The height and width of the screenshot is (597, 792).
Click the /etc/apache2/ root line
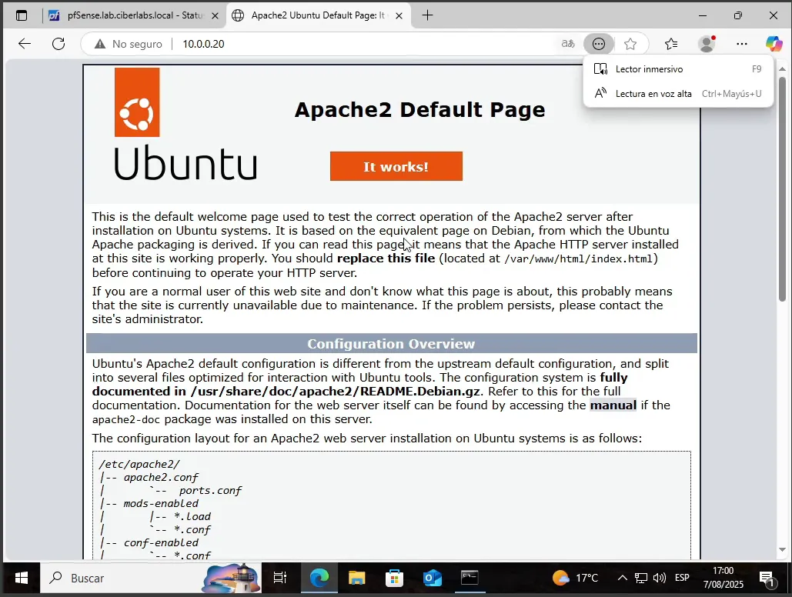tap(139, 464)
